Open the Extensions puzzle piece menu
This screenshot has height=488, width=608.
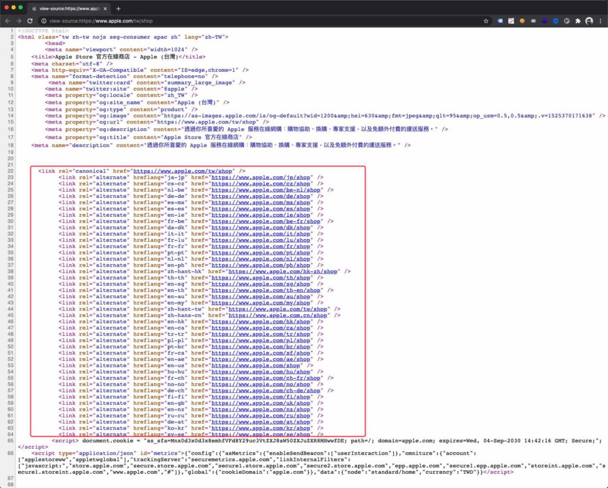[x=578, y=21]
